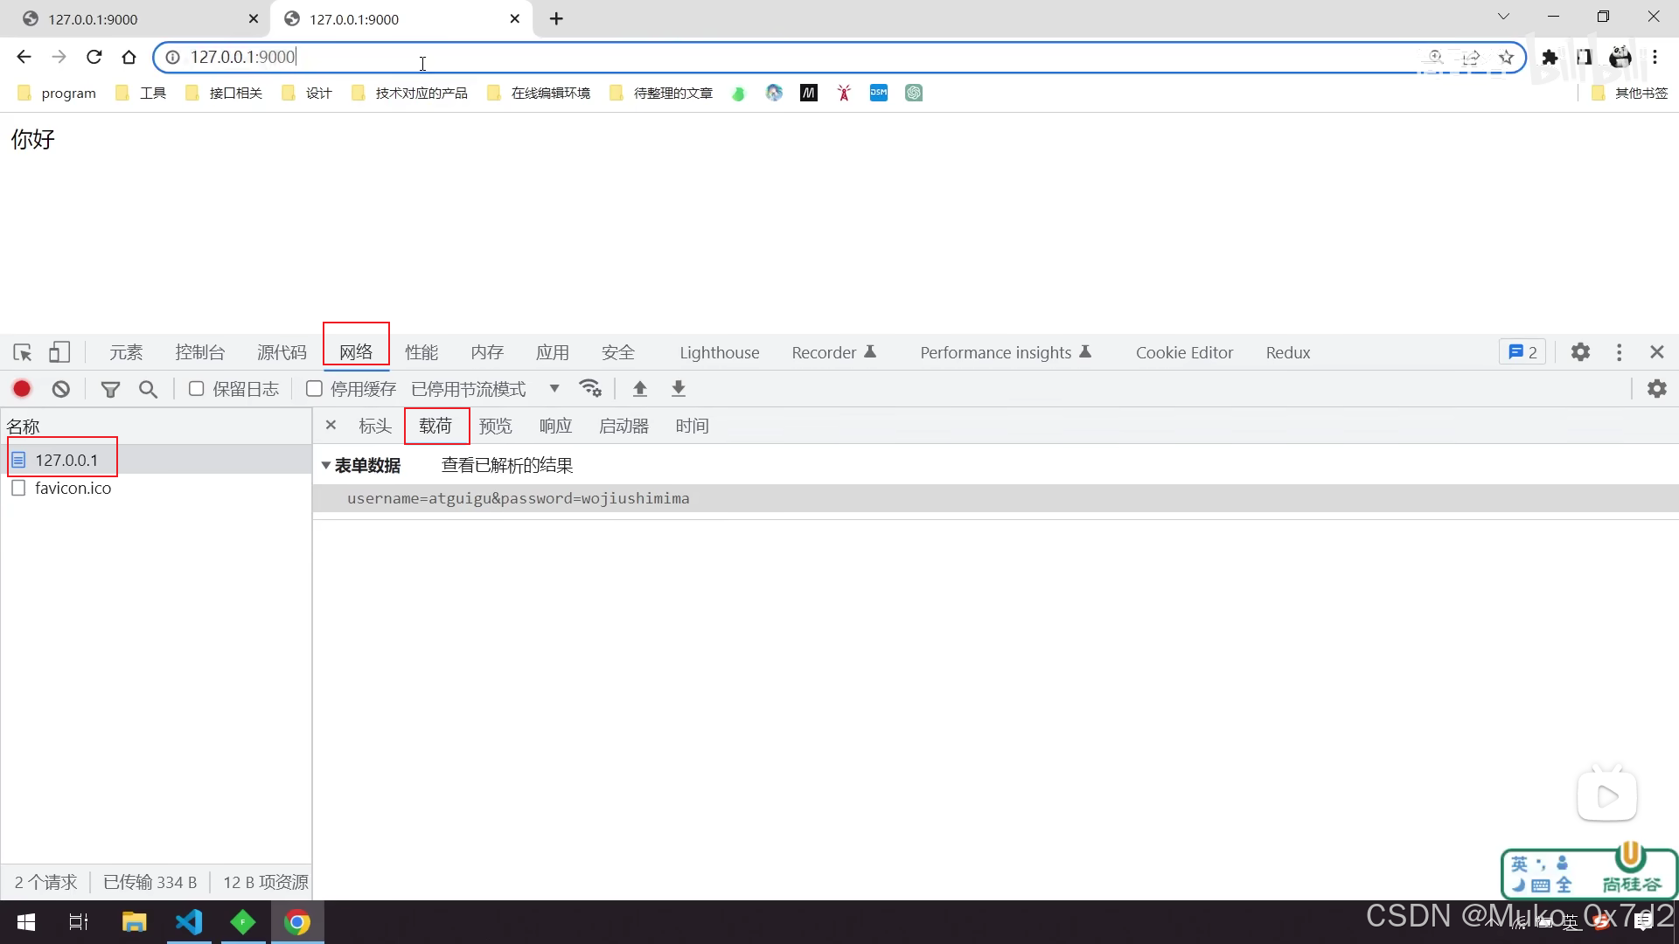The height and width of the screenshot is (944, 1679).
Task: Open the Recorder panel tab
Action: pos(833,352)
